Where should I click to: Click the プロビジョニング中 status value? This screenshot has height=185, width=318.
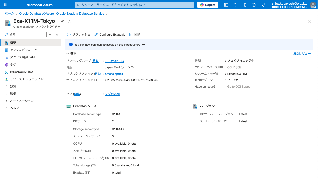[x=241, y=61]
